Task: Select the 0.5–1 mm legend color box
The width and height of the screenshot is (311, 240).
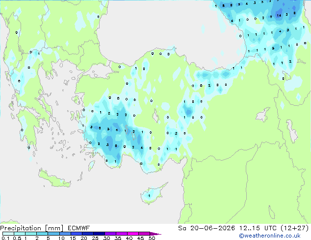Action: (x=20, y=234)
